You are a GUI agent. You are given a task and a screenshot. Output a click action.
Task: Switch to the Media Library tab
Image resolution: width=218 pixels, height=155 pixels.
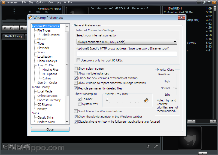[x=13, y=36]
